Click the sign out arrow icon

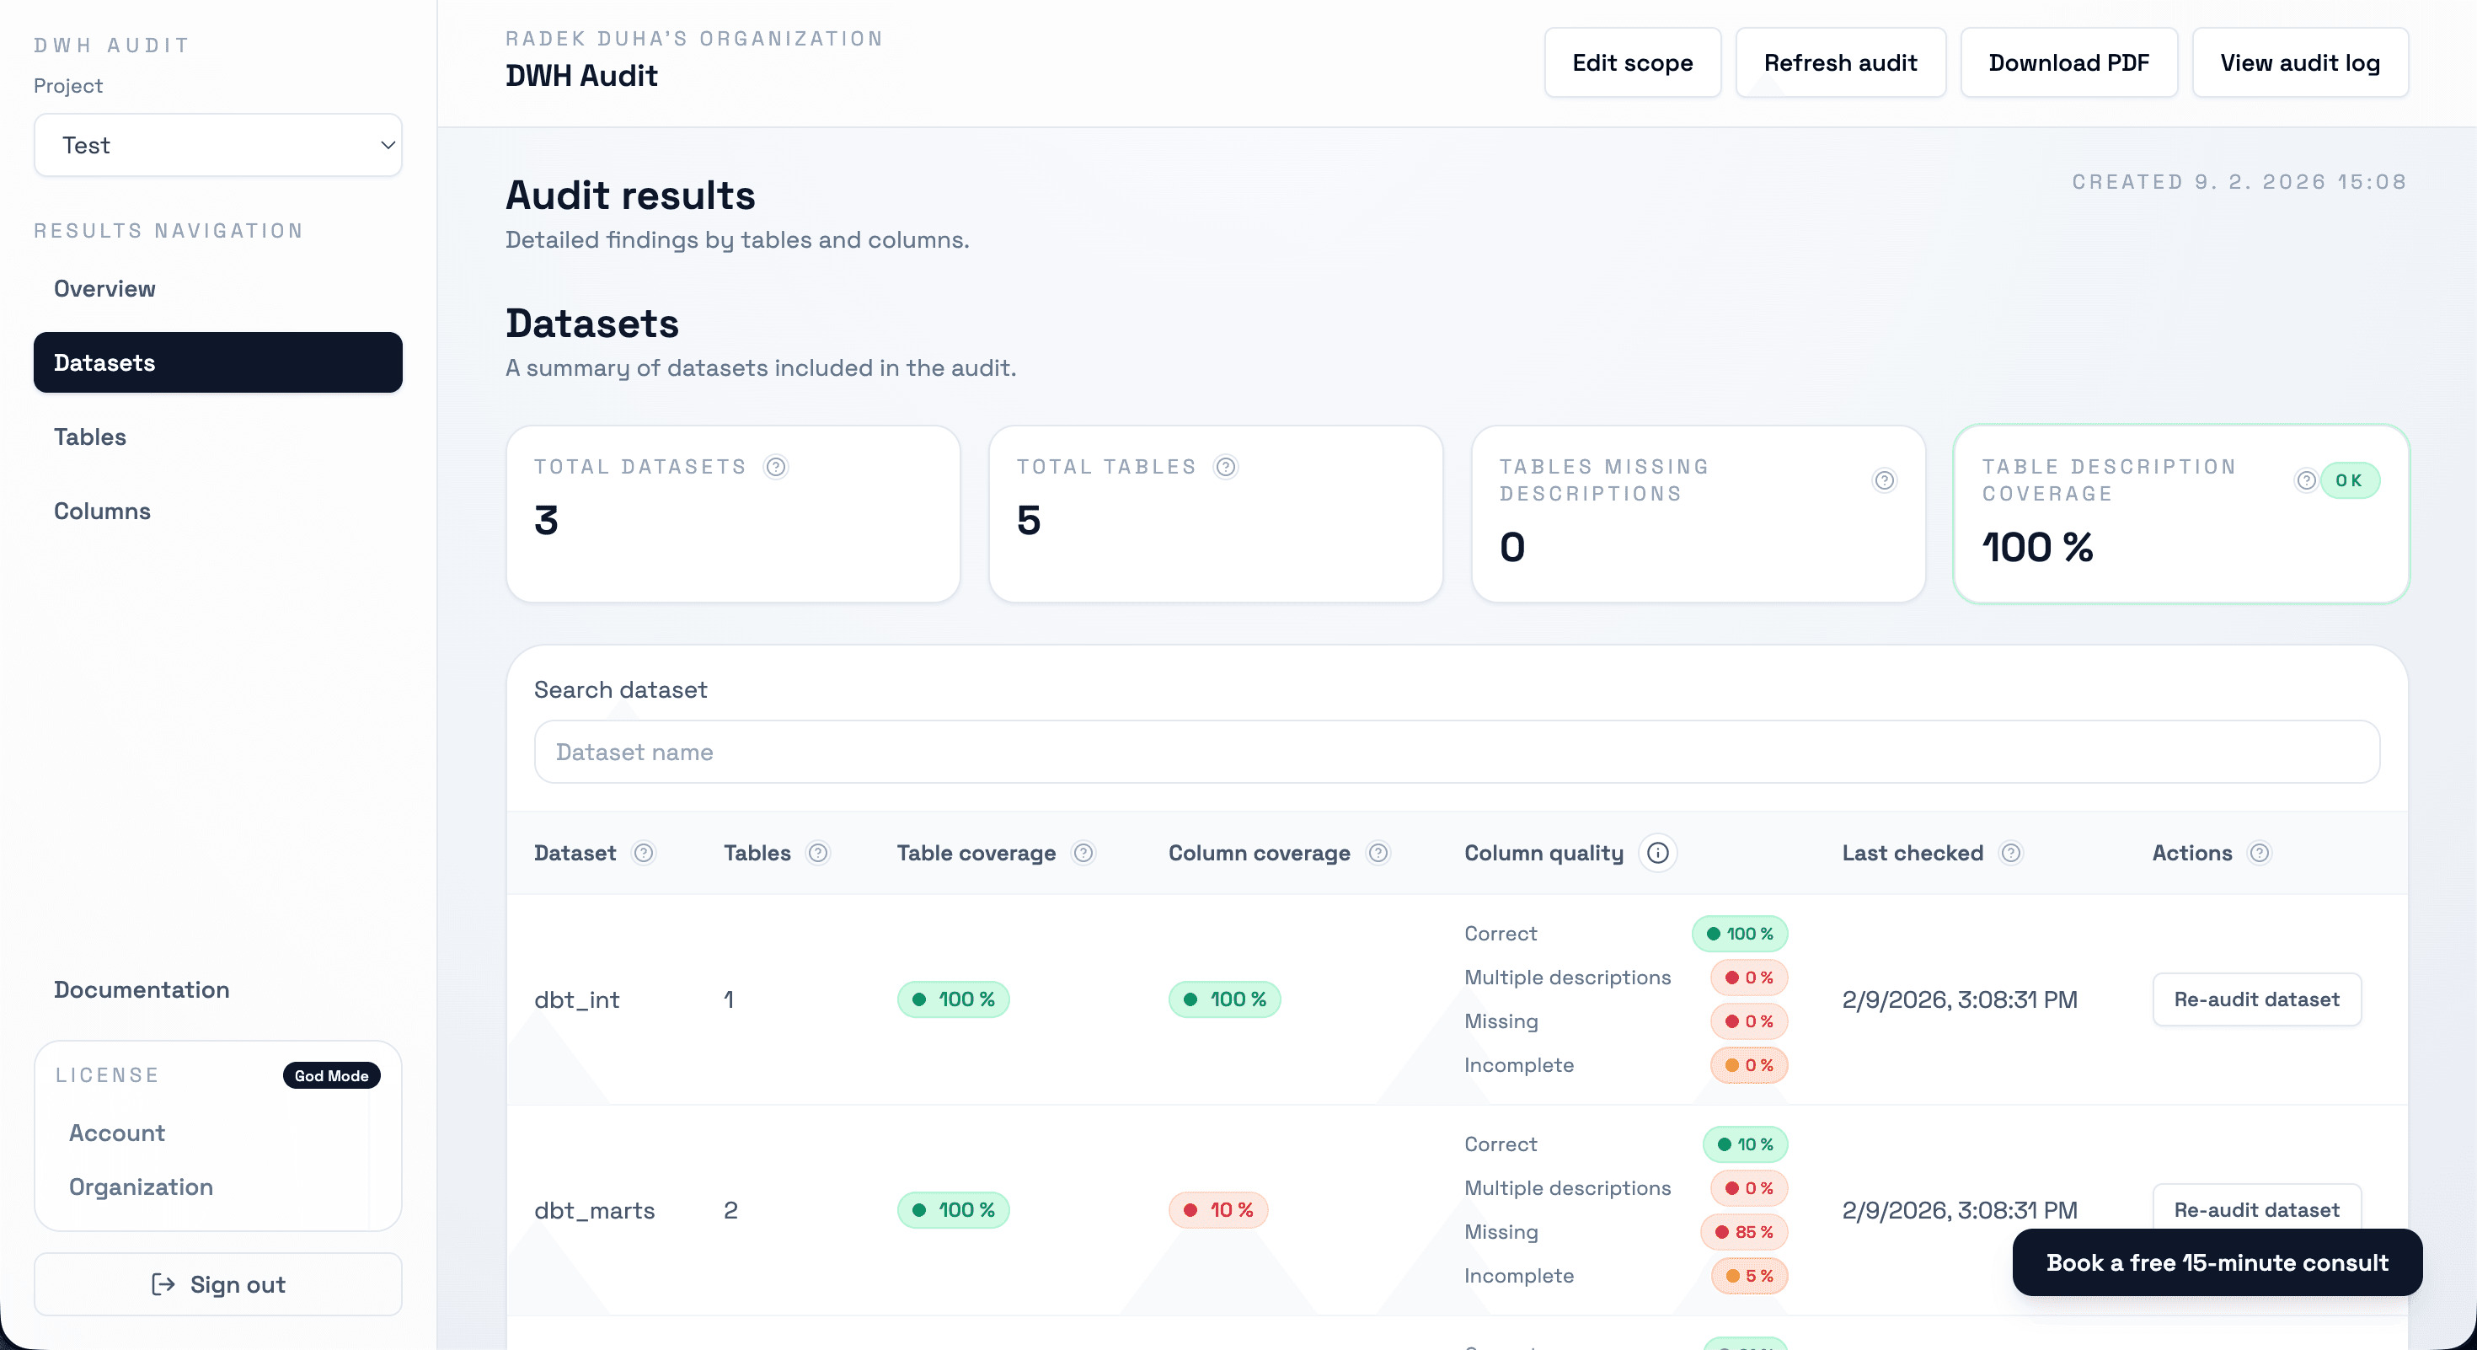162,1284
